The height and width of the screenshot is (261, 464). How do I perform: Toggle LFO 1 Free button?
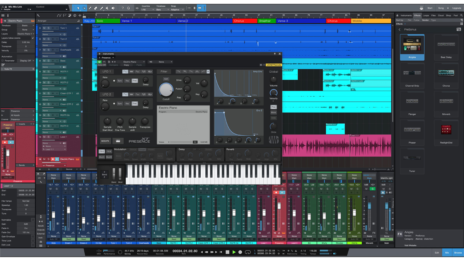point(135,81)
